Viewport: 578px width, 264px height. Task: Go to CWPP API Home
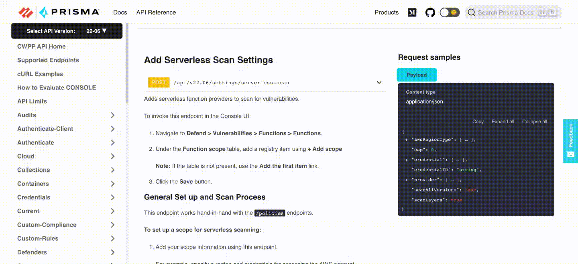click(x=41, y=47)
